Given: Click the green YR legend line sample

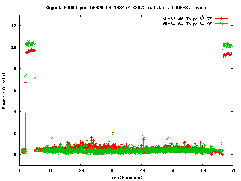Looking at the screenshot, I should (221, 23).
